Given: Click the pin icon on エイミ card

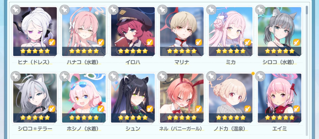Looking at the screenshot, I should click(x=260, y=77).
